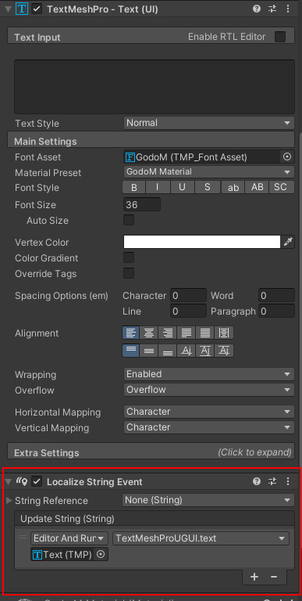This screenshot has height=601, width=302.
Task: Select geometry center horizontal alignment
Action: point(224,333)
